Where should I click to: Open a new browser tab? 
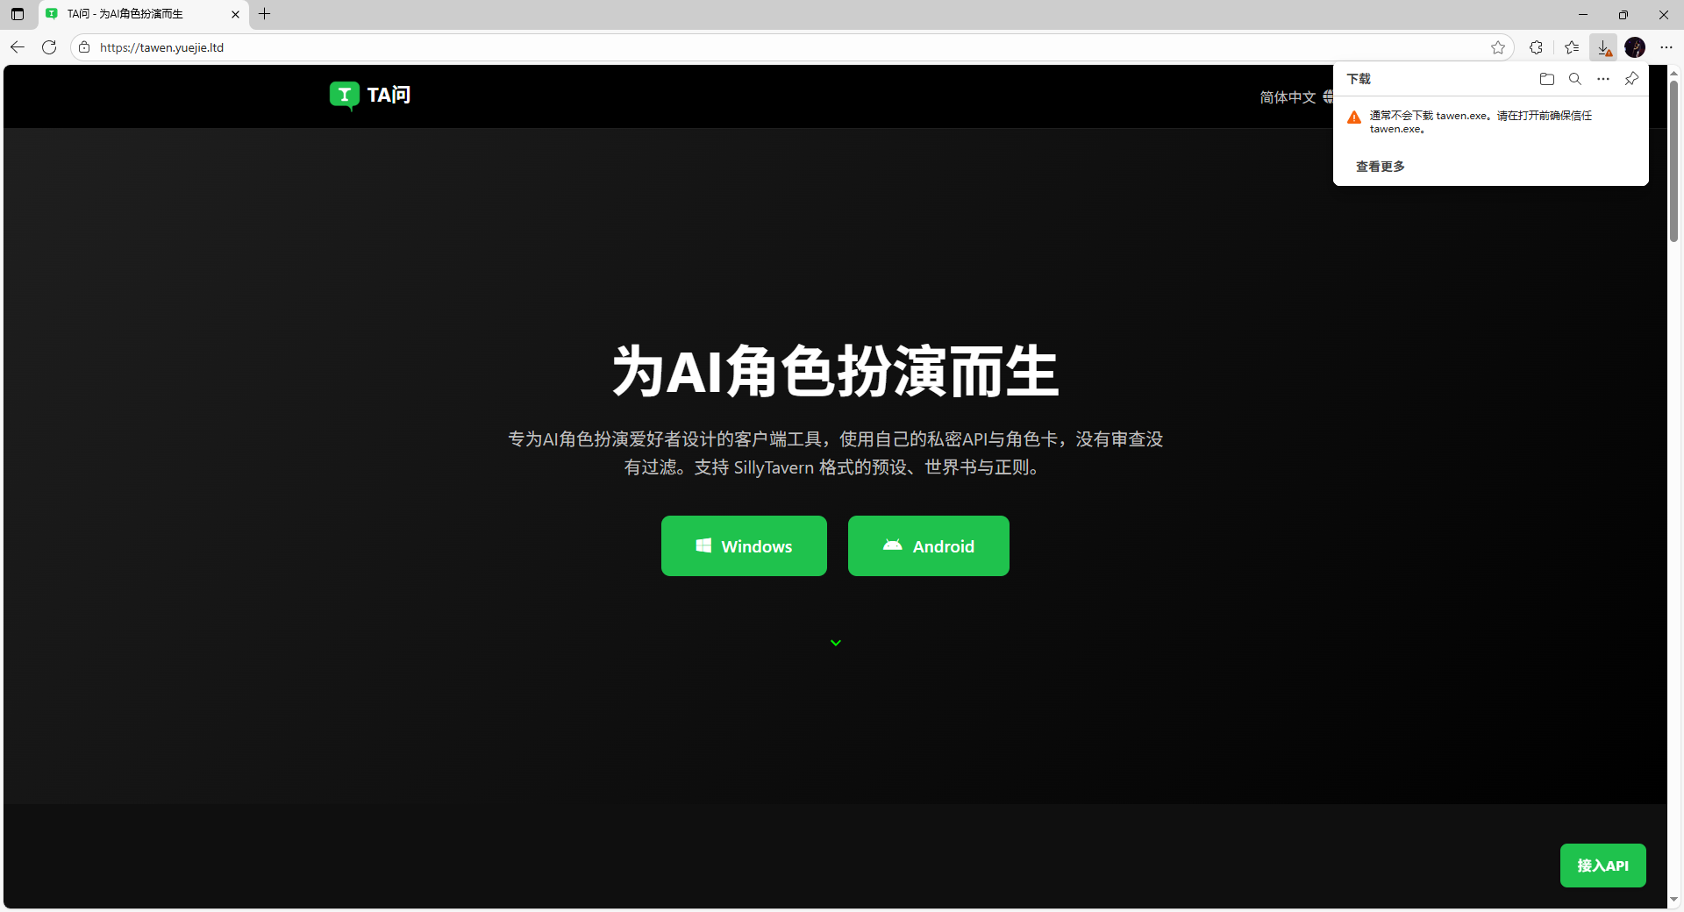[265, 14]
